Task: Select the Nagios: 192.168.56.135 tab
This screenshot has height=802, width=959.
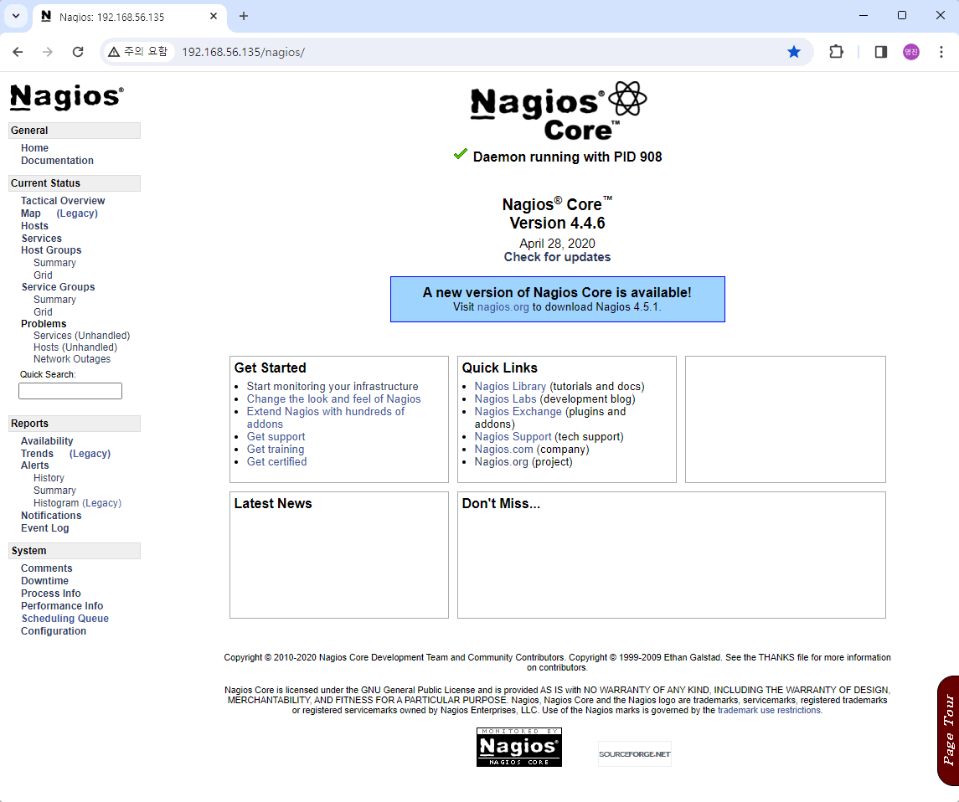Action: pyautogui.click(x=129, y=17)
